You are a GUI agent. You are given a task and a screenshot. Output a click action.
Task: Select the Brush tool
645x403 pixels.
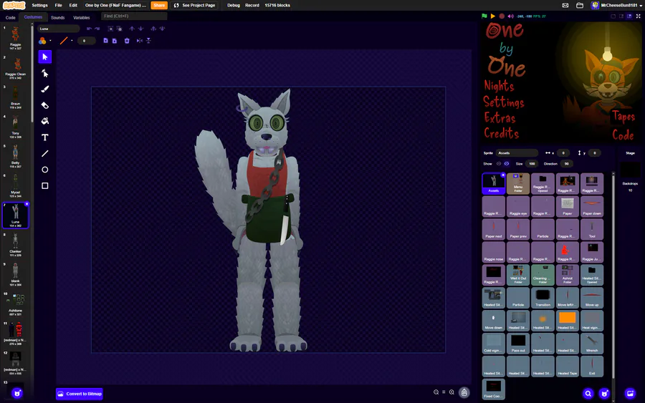[x=45, y=89]
